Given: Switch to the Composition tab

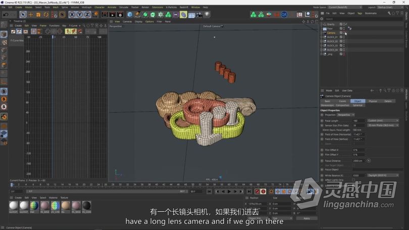Looking at the screenshot, I should pyautogui.click(x=342, y=105).
